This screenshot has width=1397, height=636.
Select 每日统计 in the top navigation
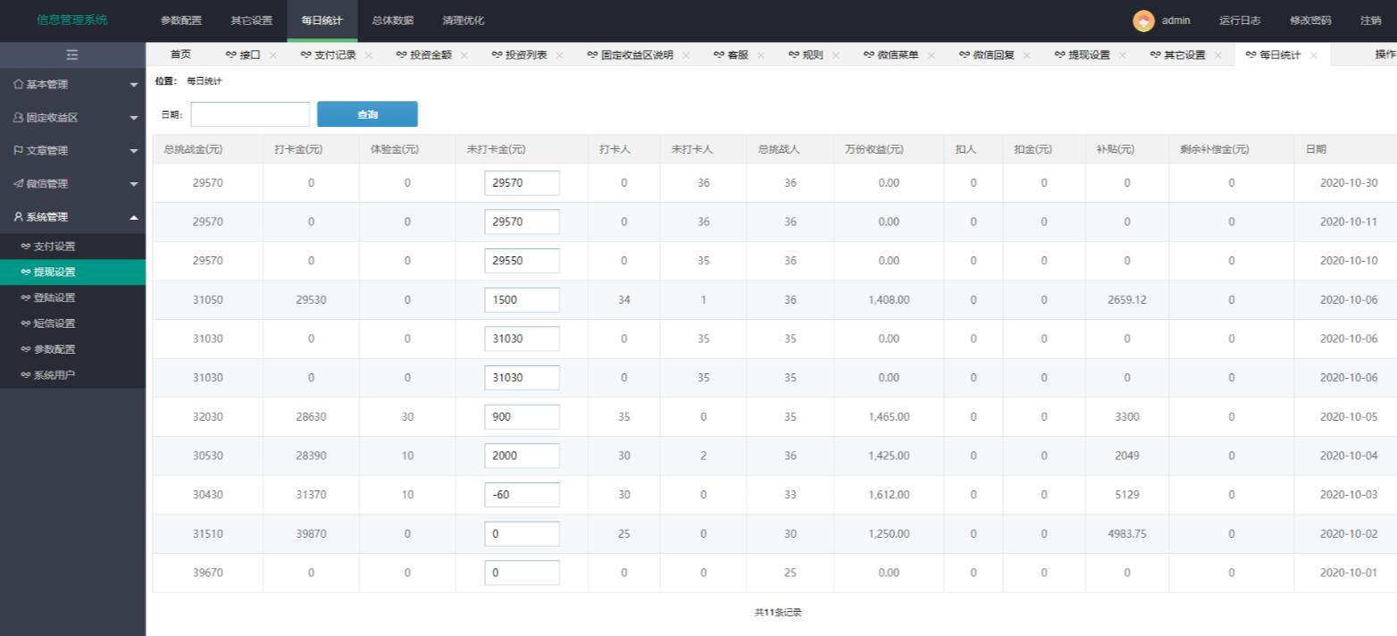point(322,21)
